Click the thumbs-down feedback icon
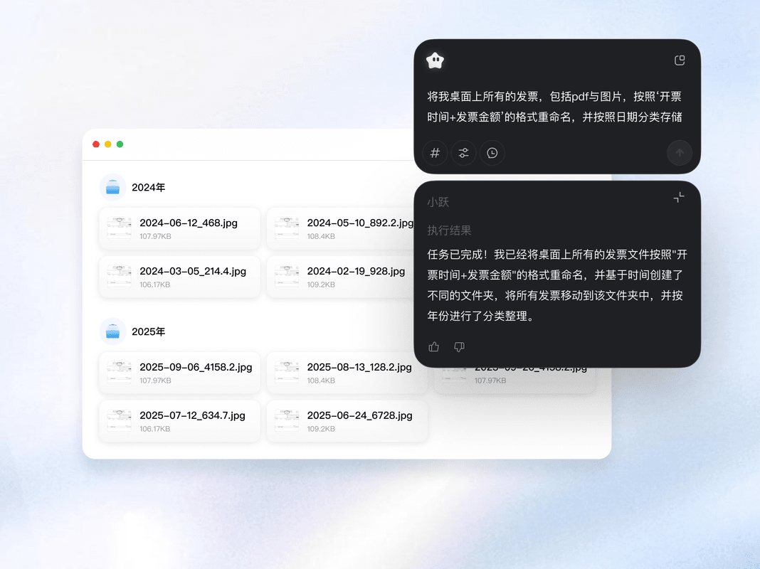 pyautogui.click(x=459, y=346)
